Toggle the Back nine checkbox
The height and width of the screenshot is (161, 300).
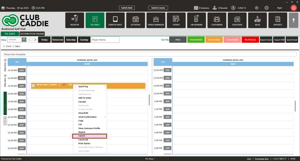click(14, 46)
